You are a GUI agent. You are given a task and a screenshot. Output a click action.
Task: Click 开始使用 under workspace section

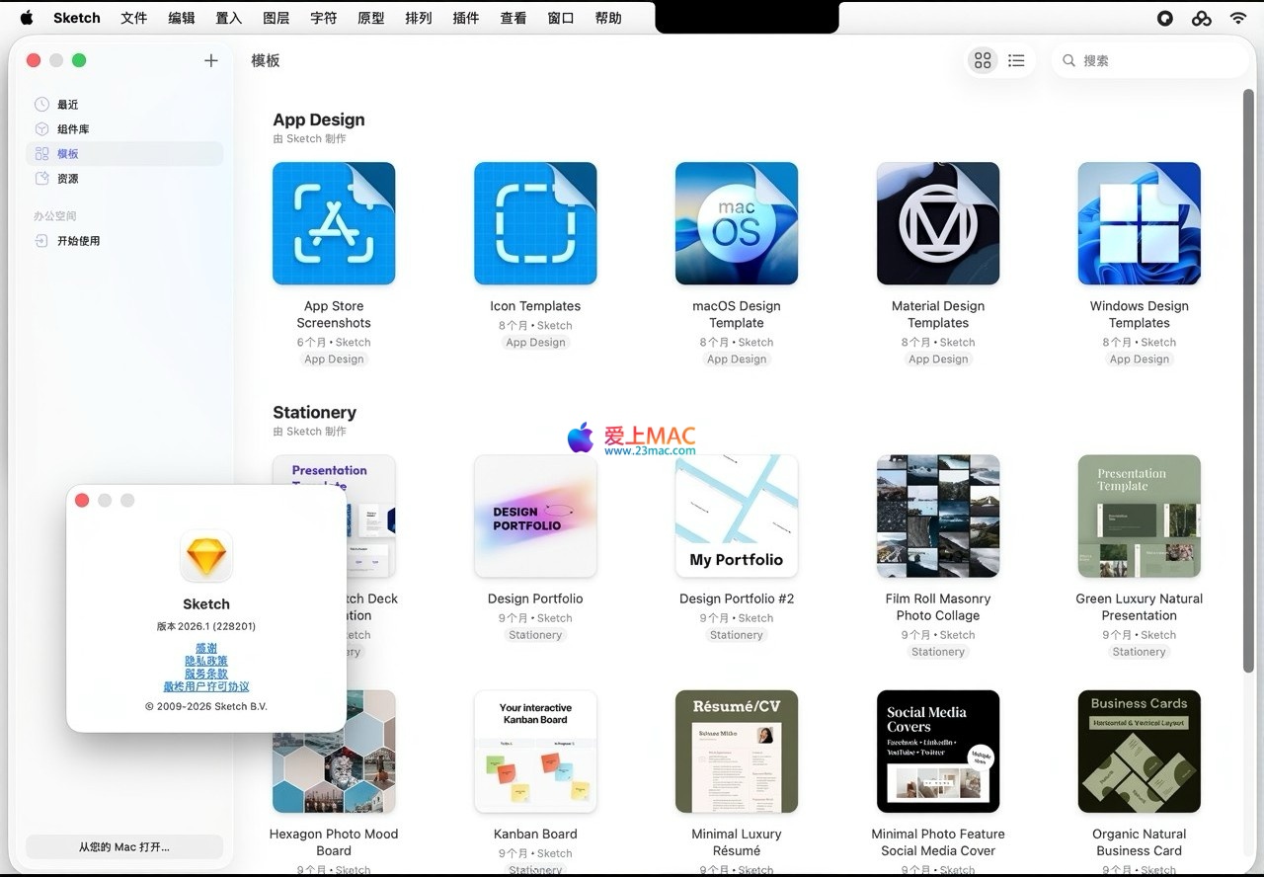pos(78,241)
